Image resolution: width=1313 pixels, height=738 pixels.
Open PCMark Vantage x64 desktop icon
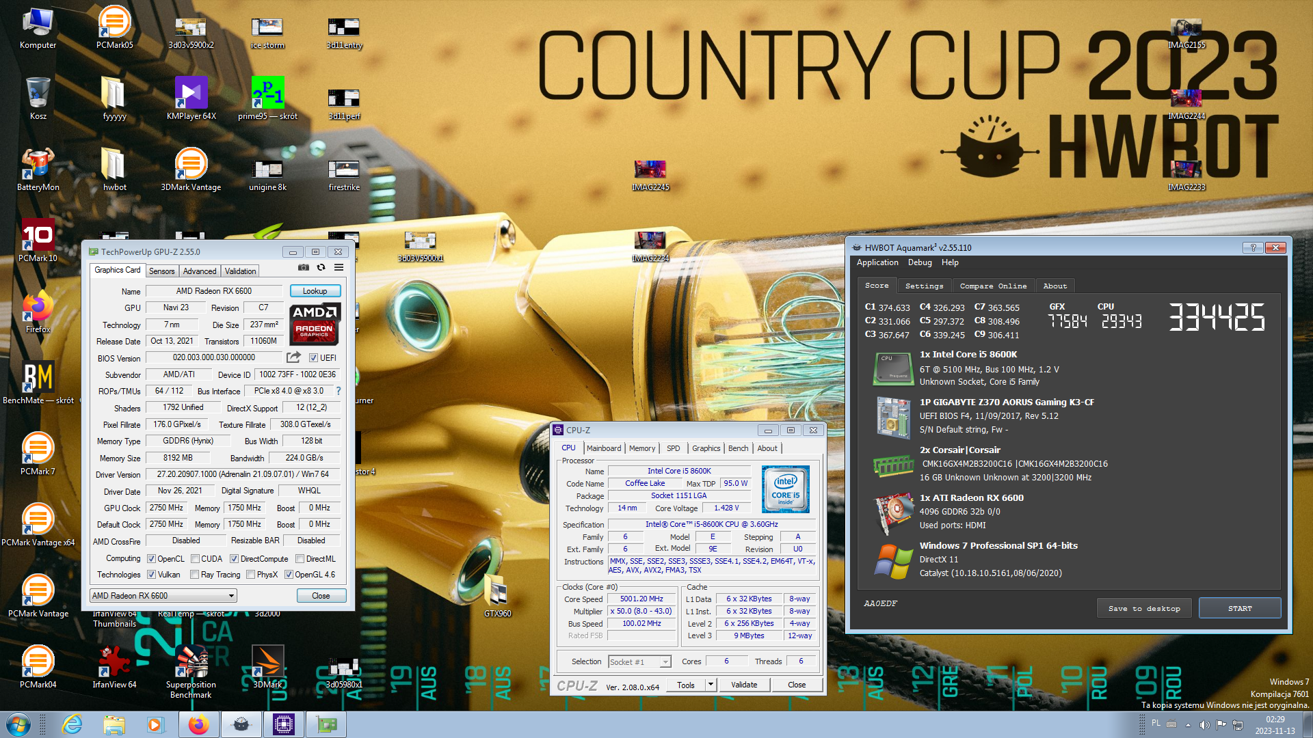click(x=38, y=525)
